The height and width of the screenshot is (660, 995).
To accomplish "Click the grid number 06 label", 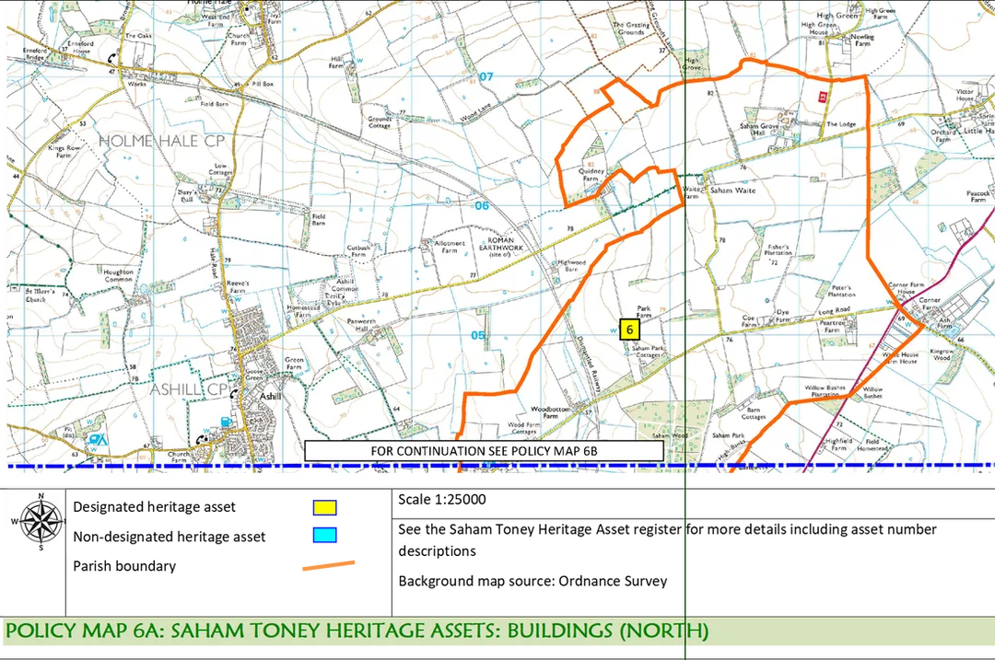I will pyautogui.click(x=482, y=206).
